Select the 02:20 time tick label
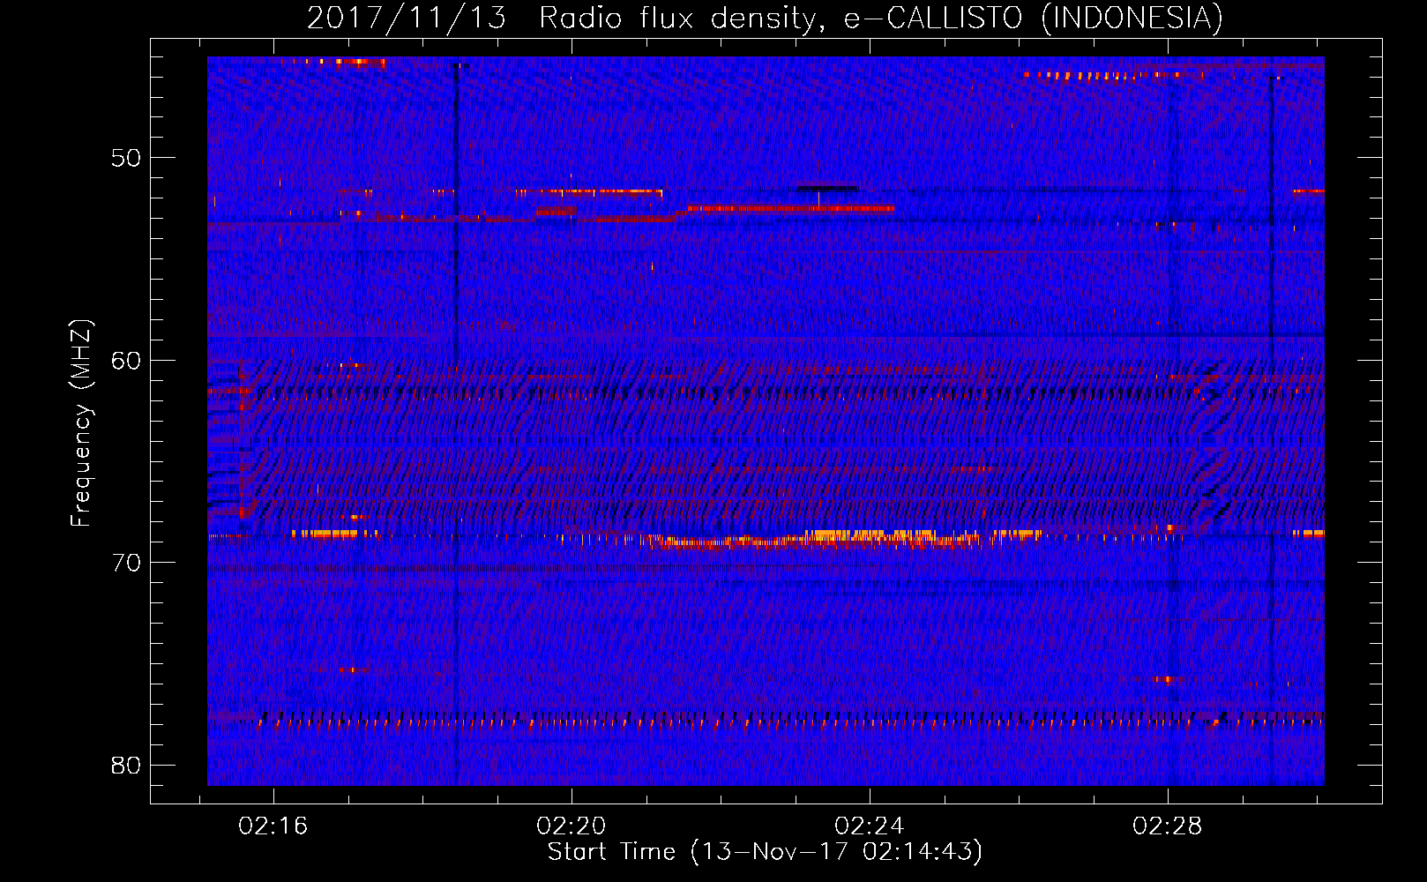 (572, 826)
